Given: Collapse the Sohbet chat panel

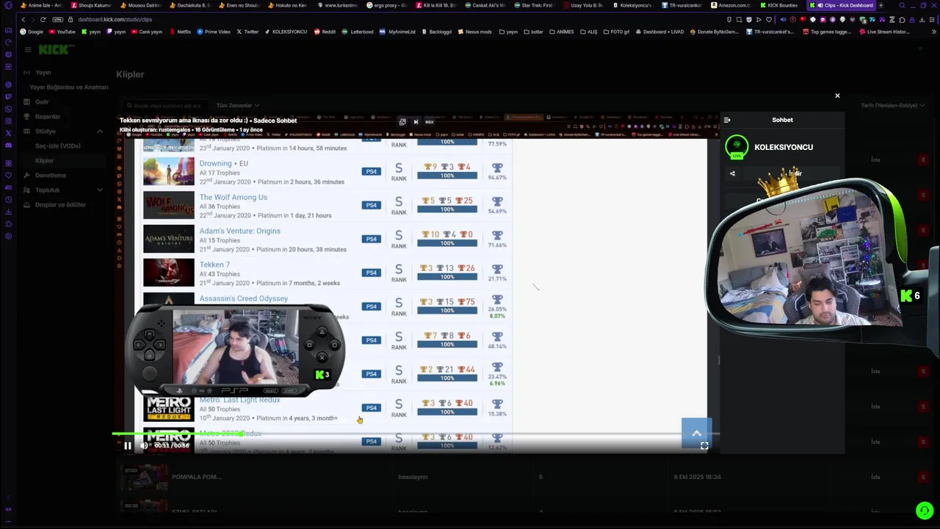Looking at the screenshot, I should click(727, 120).
